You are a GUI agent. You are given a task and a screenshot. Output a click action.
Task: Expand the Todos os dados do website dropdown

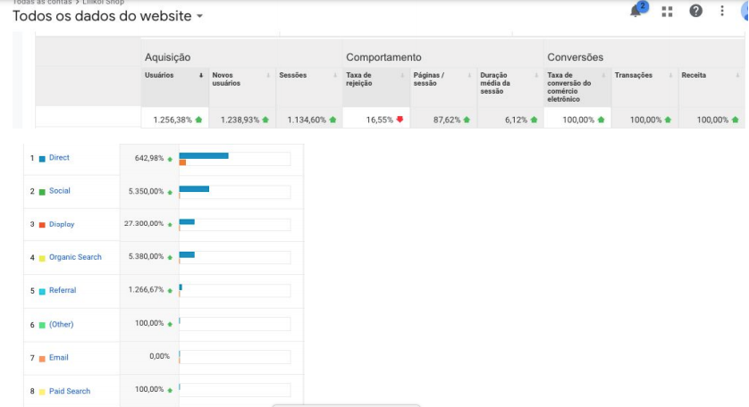click(199, 16)
